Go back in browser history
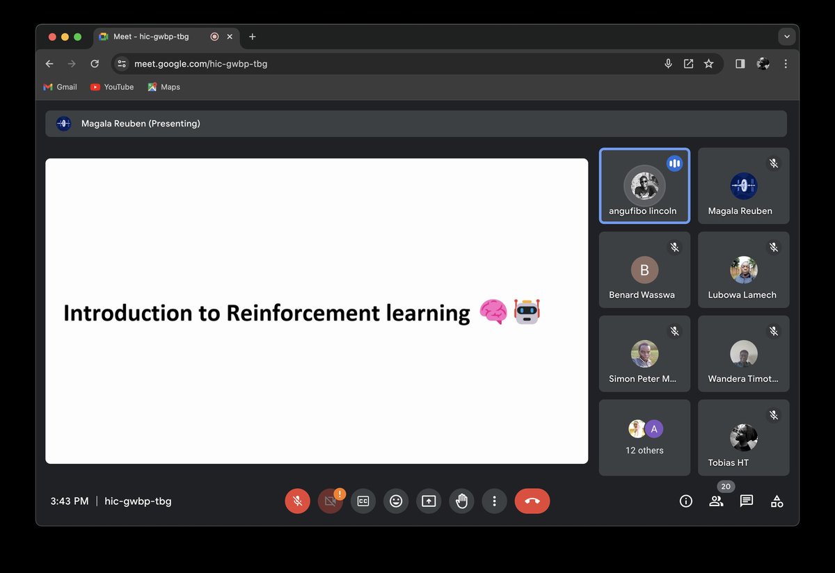The width and height of the screenshot is (835, 573). tap(49, 64)
